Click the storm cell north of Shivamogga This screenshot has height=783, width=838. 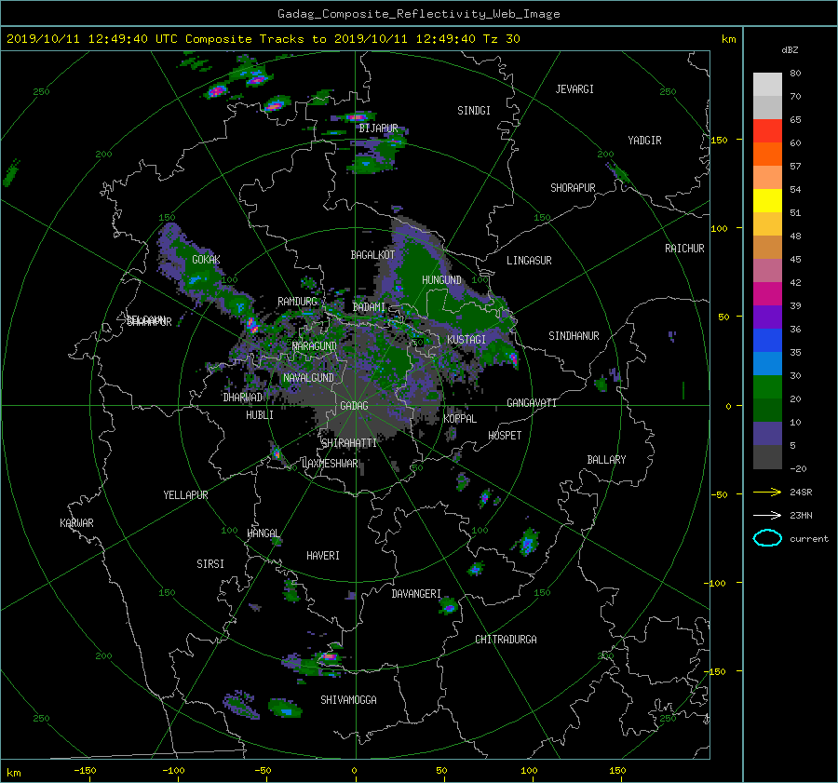[328, 657]
